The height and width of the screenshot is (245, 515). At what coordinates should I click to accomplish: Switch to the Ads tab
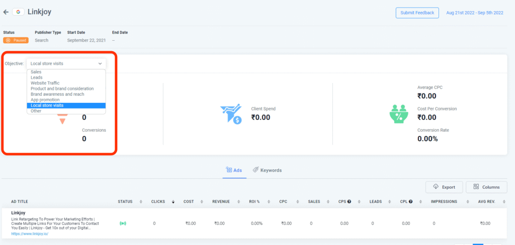(234, 170)
